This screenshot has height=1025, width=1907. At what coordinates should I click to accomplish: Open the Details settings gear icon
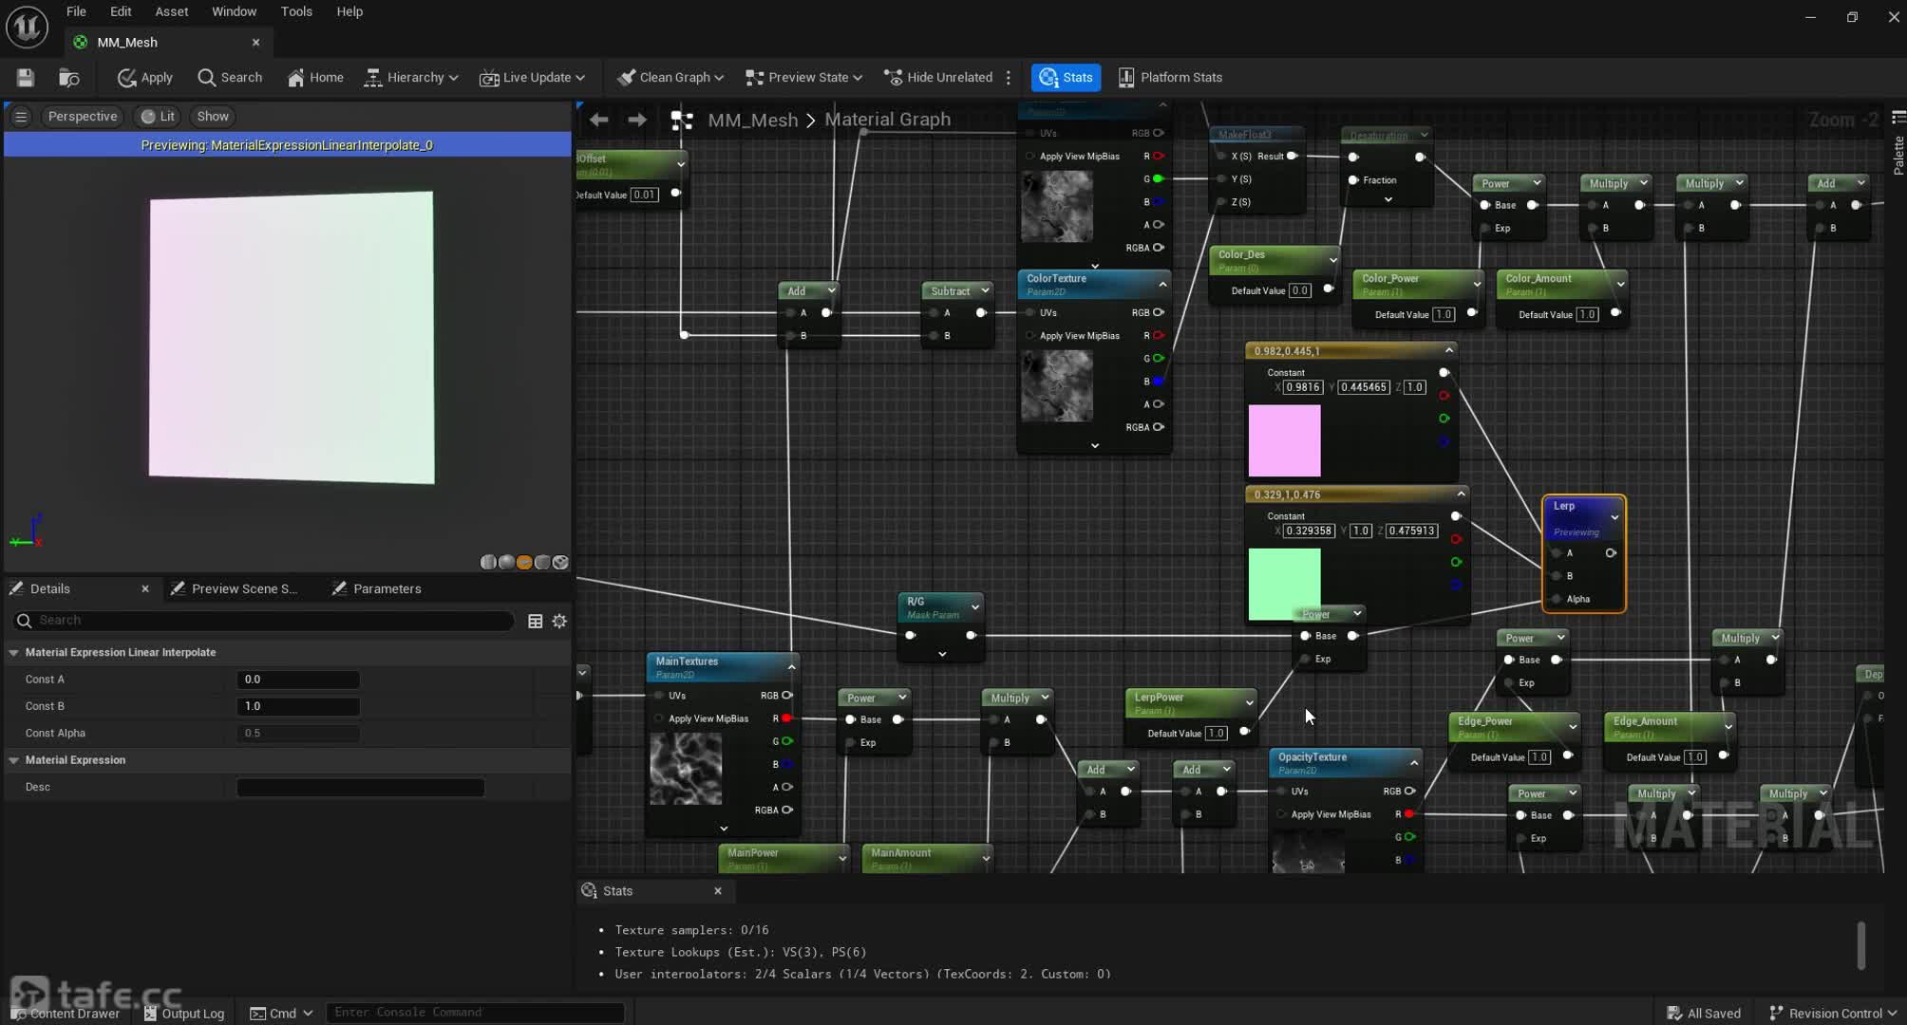[x=560, y=621]
